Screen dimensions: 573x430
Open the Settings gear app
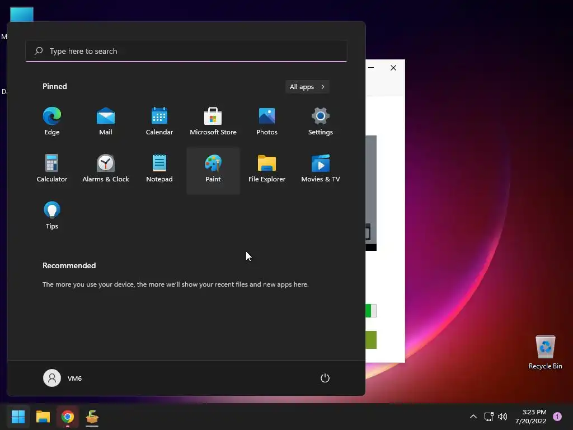pyautogui.click(x=321, y=121)
